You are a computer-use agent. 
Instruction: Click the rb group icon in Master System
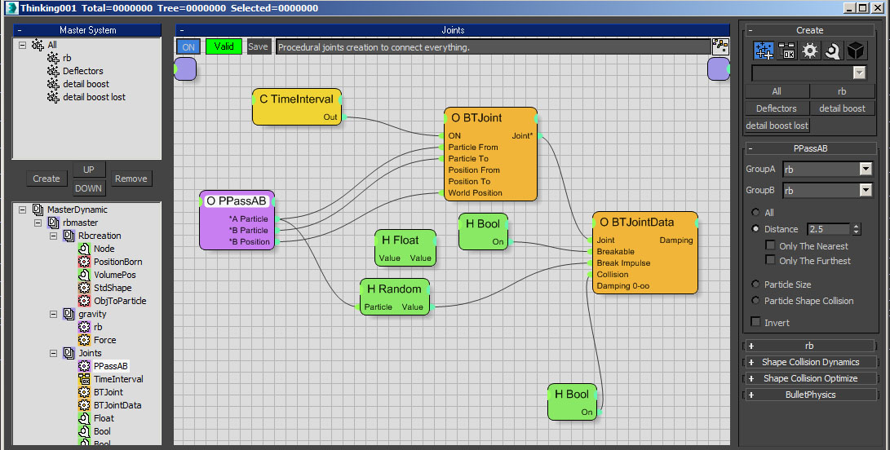(x=53, y=57)
